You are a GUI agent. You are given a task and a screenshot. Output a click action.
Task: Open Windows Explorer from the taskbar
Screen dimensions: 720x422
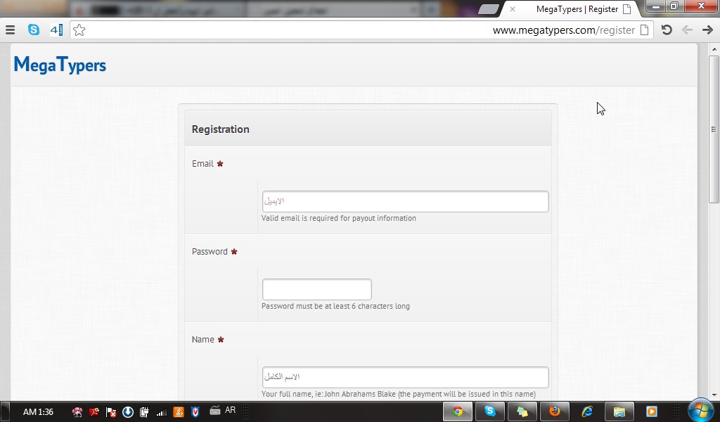[x=619, y=411]
